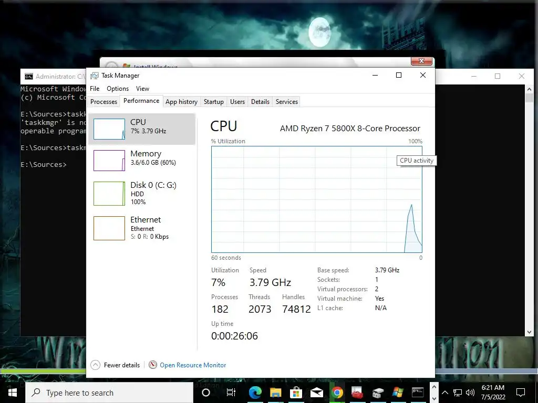Open Cortana circle icon on taskbar
The image size is (538, 403).
click(206, 393)
